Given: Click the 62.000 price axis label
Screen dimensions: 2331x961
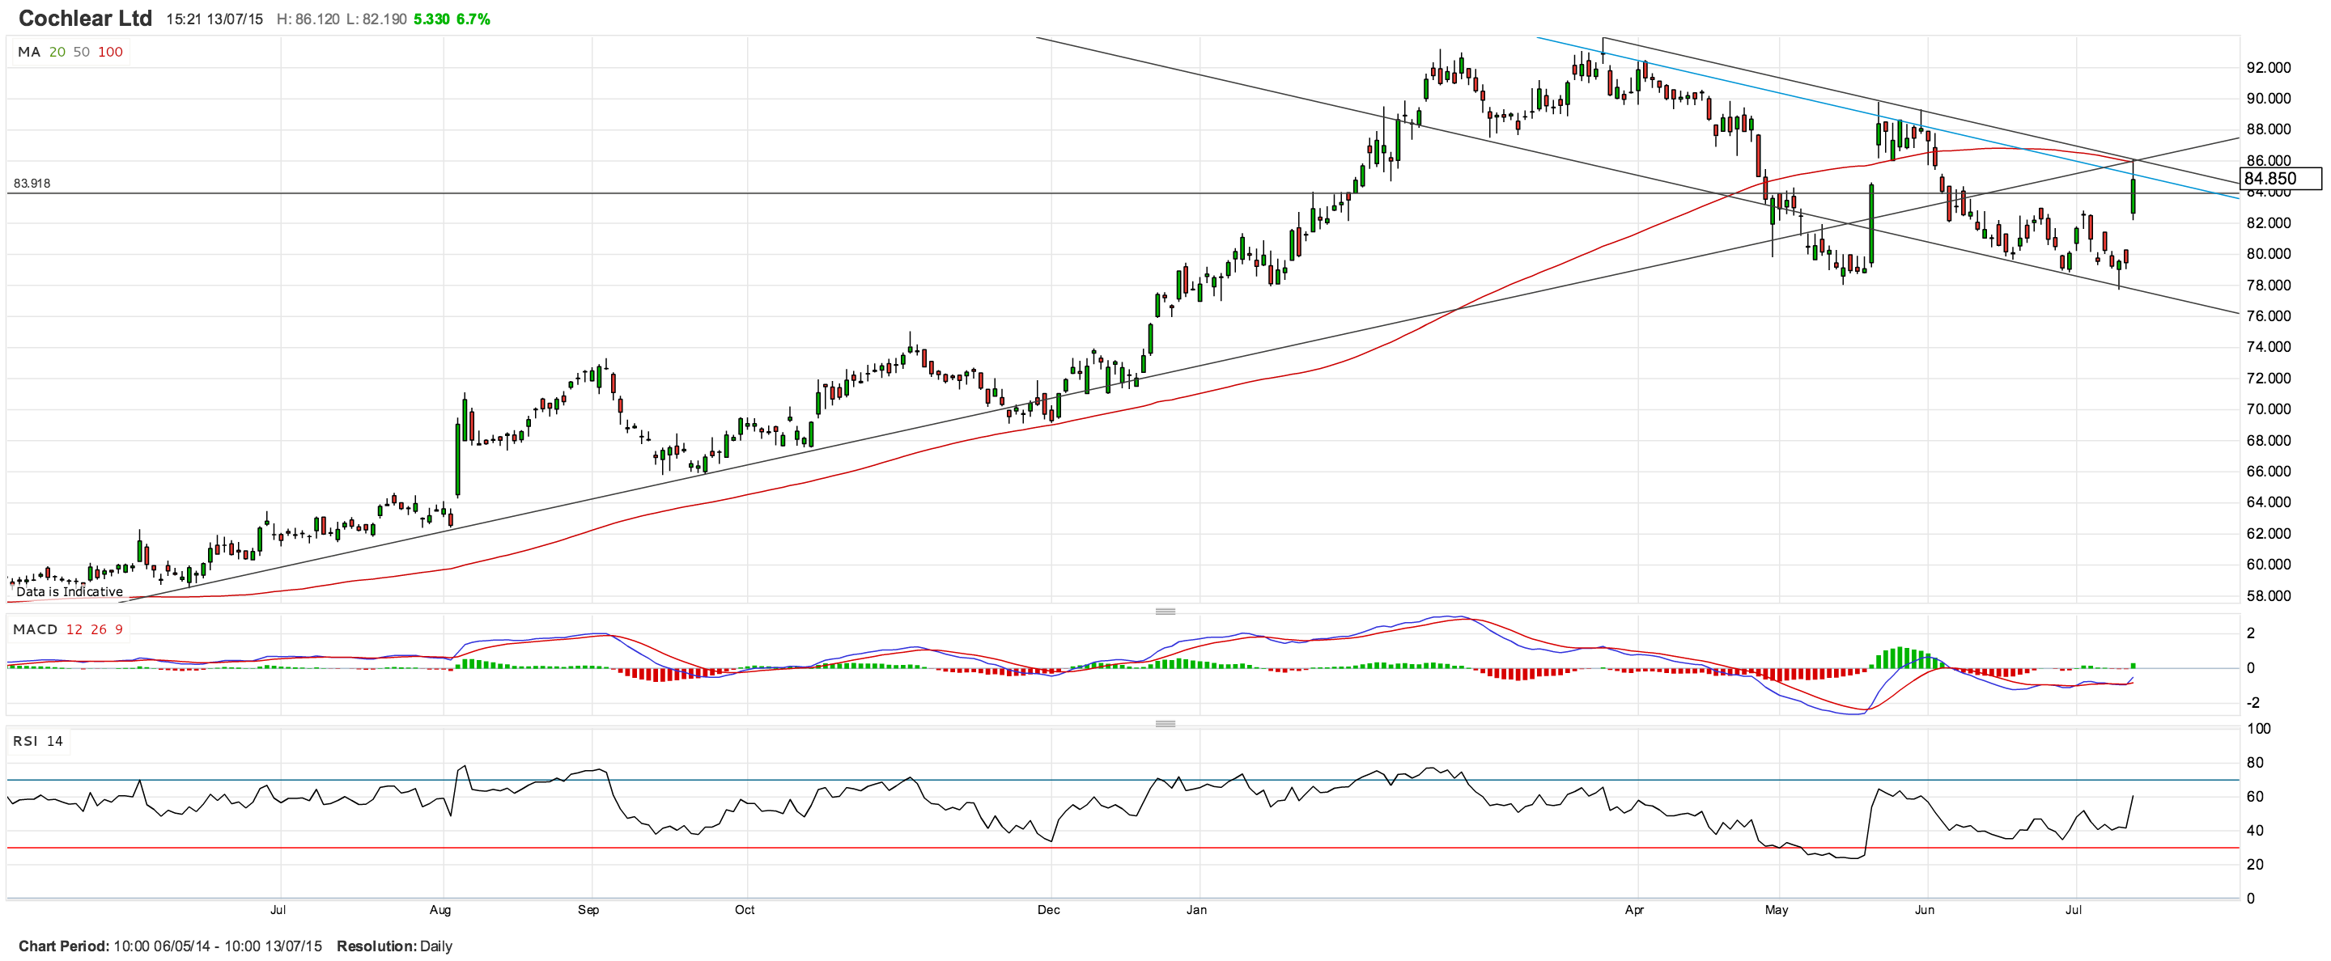Looking at the screenshot, I should pos(2269,534).
